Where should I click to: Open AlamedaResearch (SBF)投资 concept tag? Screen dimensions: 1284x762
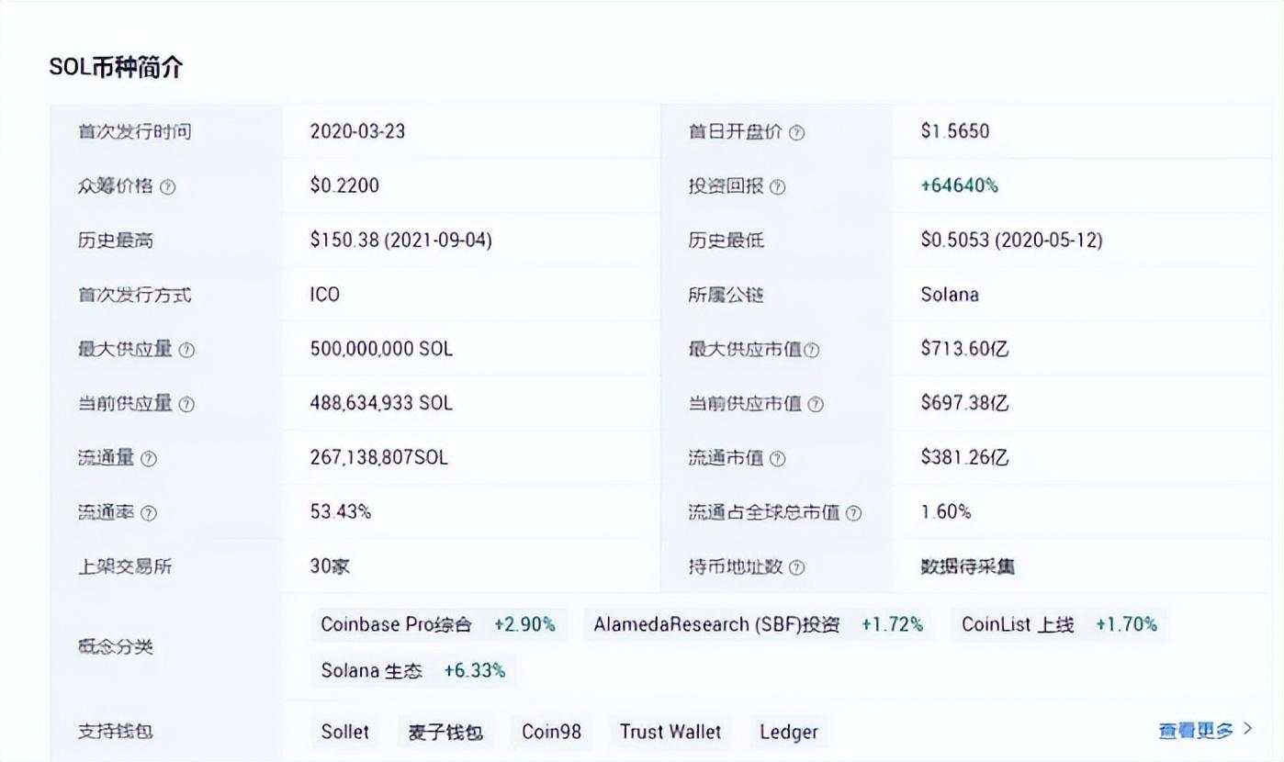point(758,624)
